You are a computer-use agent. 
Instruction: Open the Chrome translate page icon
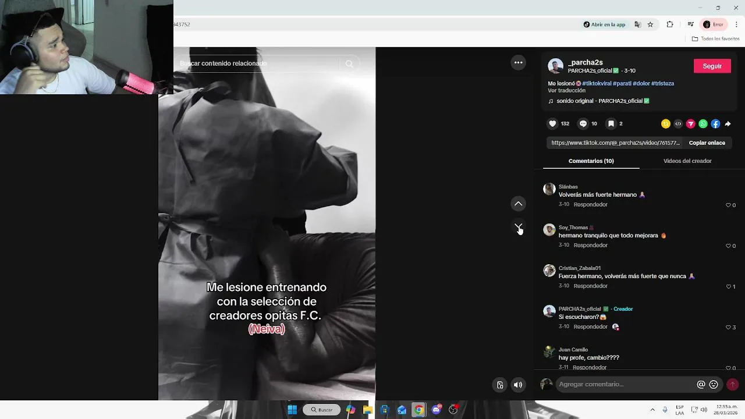tap(638, 24)
